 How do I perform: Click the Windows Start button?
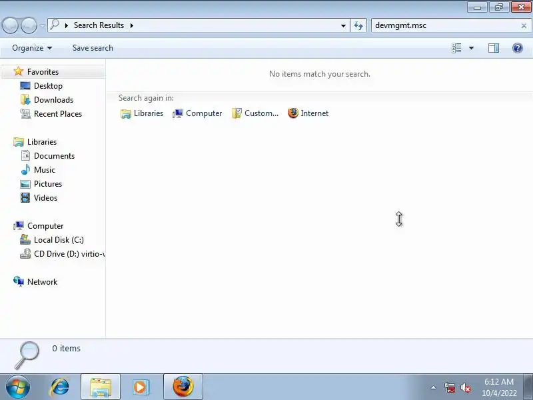tap(18, 387)
